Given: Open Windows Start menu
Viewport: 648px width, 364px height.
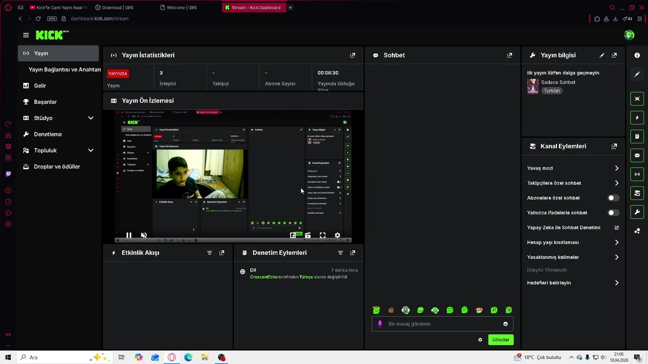Looking at the screenshot, I should tap(8, 357).
